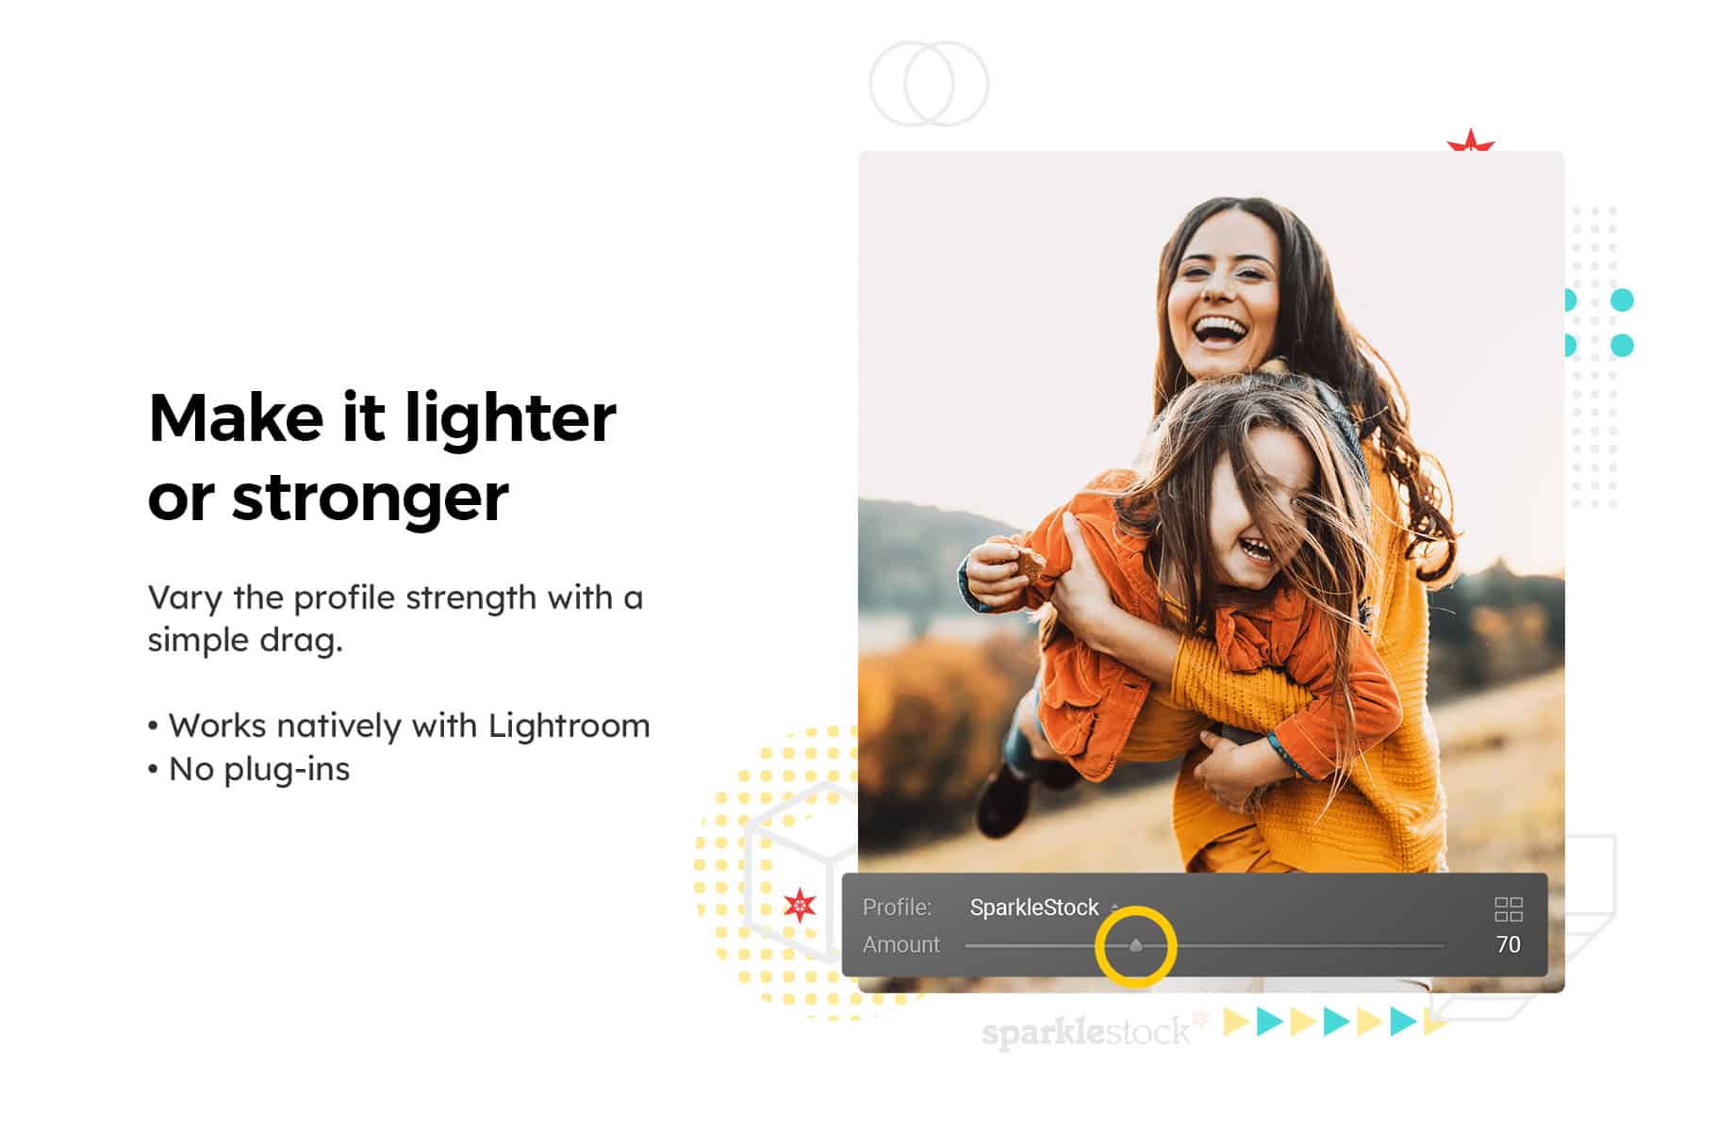Click the top-right cyan dot
The image size is (1716, 1144).
[1622, 300]
